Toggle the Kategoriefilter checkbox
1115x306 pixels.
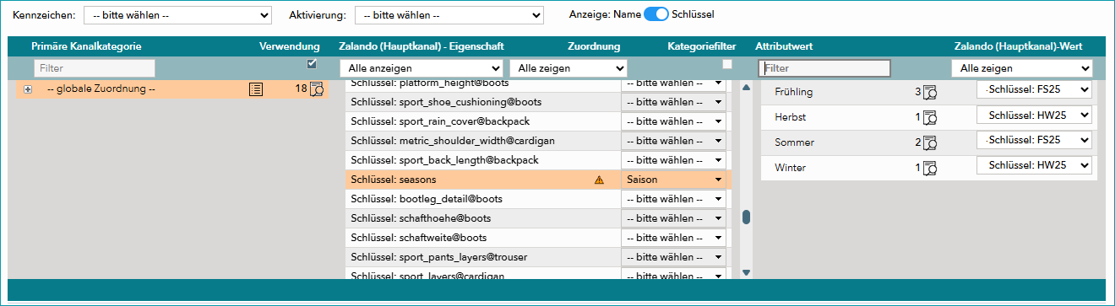tap(726, 64)
